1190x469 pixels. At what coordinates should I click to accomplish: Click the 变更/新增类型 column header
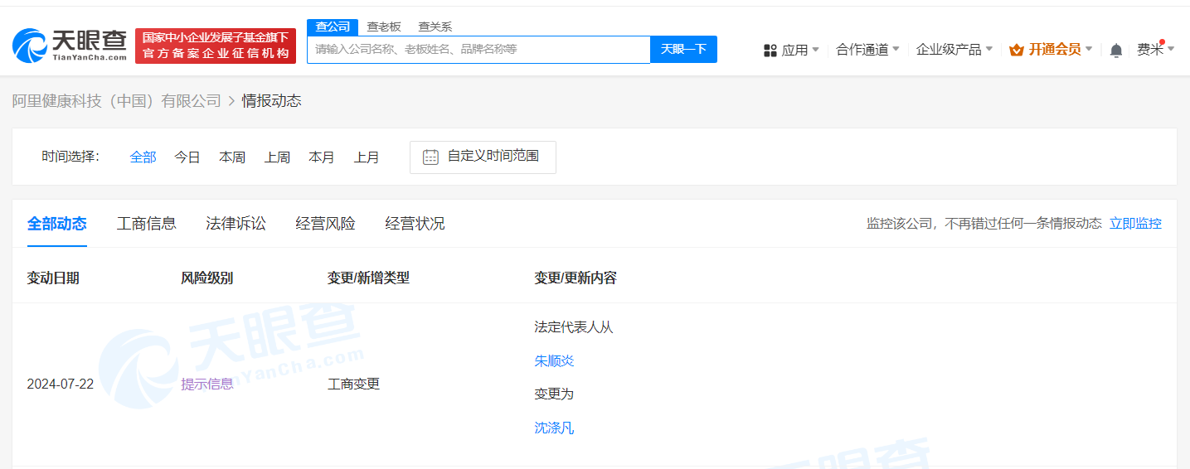(368, 278)
